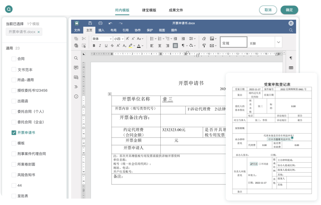
Task: Open the 插入 ribbon tab
Action: (x=101, y=30)
